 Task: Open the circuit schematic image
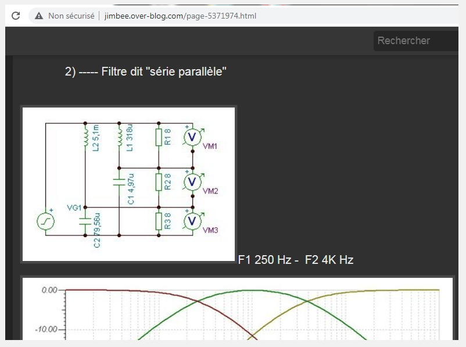point(128,184)
